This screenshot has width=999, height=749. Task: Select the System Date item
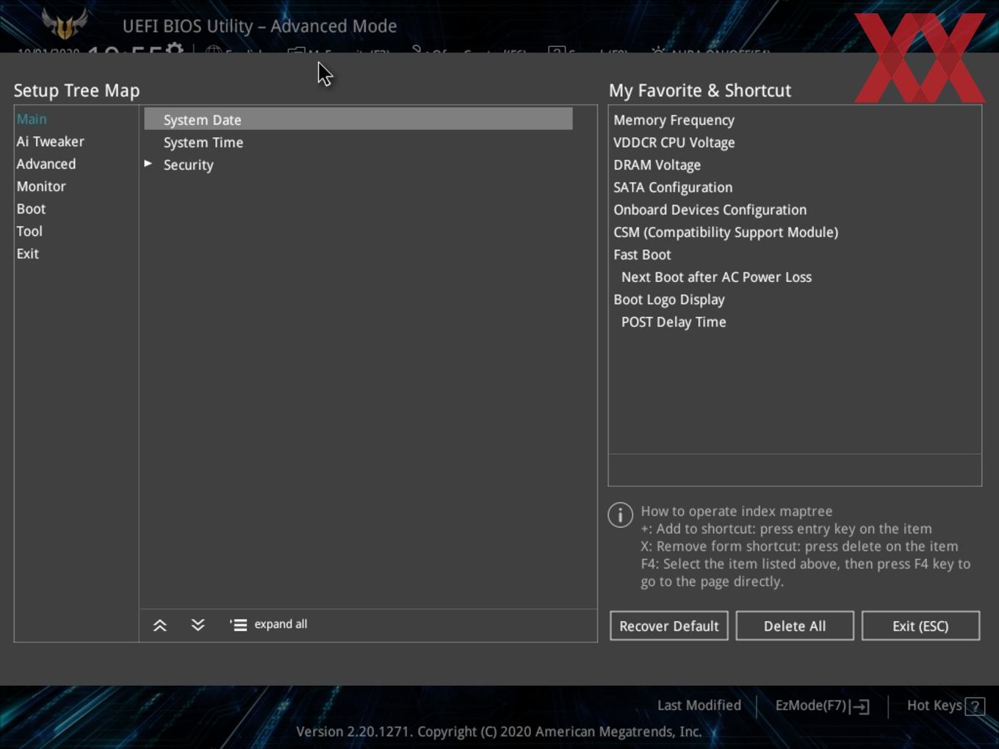358,119
